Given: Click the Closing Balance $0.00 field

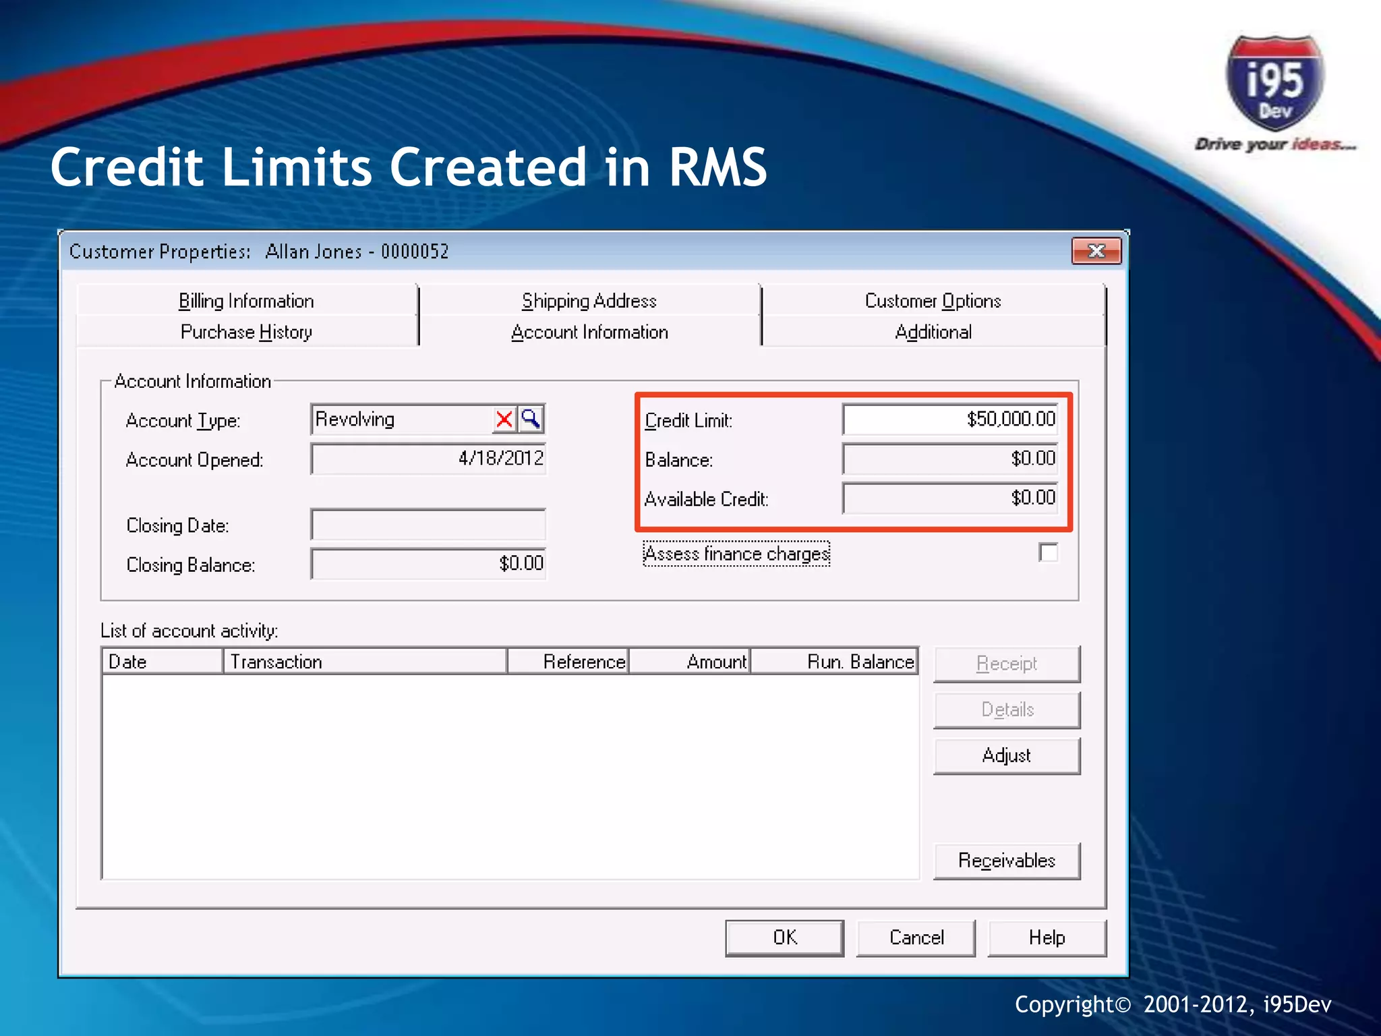Looking at the screenshot, I should click(428, 564).
